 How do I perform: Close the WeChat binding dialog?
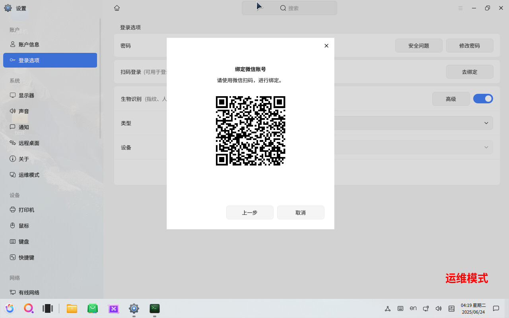point(326,46)
